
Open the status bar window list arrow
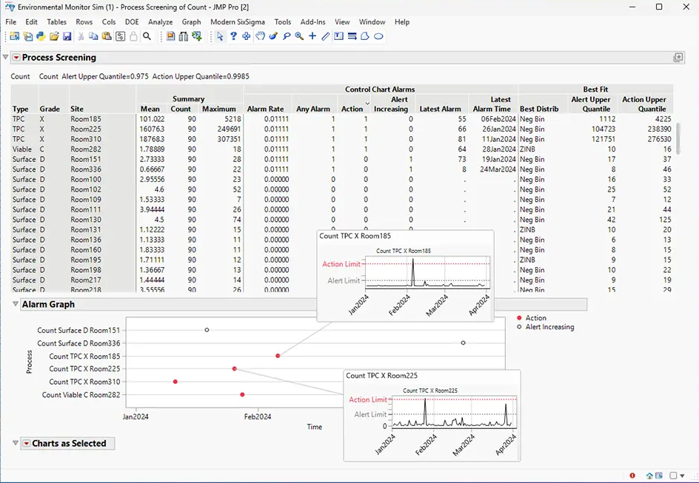[x=682, y=476]
